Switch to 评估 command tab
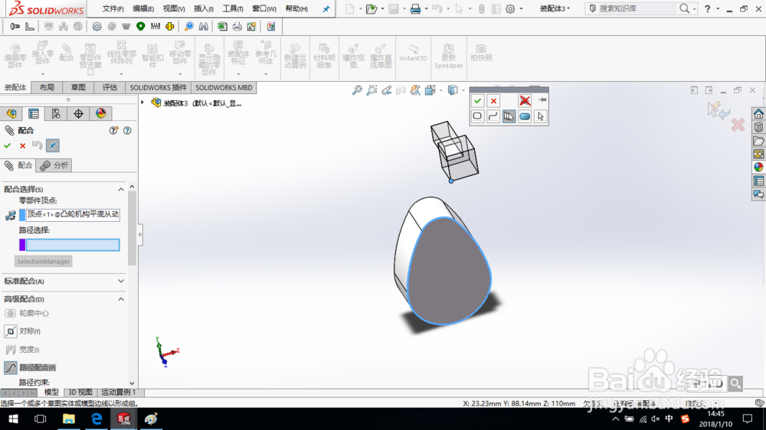The image size is (766, 430). 110,88
